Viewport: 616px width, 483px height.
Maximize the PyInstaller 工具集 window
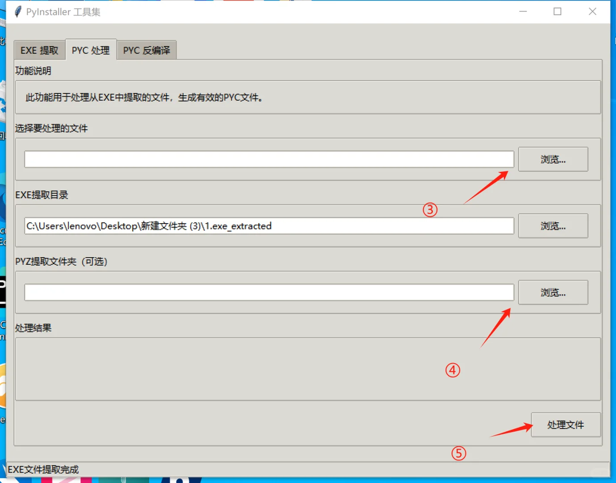click(x=557, y=11)
